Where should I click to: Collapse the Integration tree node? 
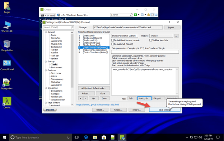tap(46, 88)
